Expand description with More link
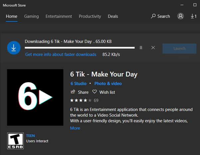The image size is (200, 155). pos(75,128)
